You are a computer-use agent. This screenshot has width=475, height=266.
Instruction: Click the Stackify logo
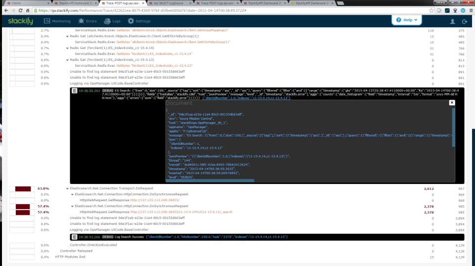[x=21, y=21]
